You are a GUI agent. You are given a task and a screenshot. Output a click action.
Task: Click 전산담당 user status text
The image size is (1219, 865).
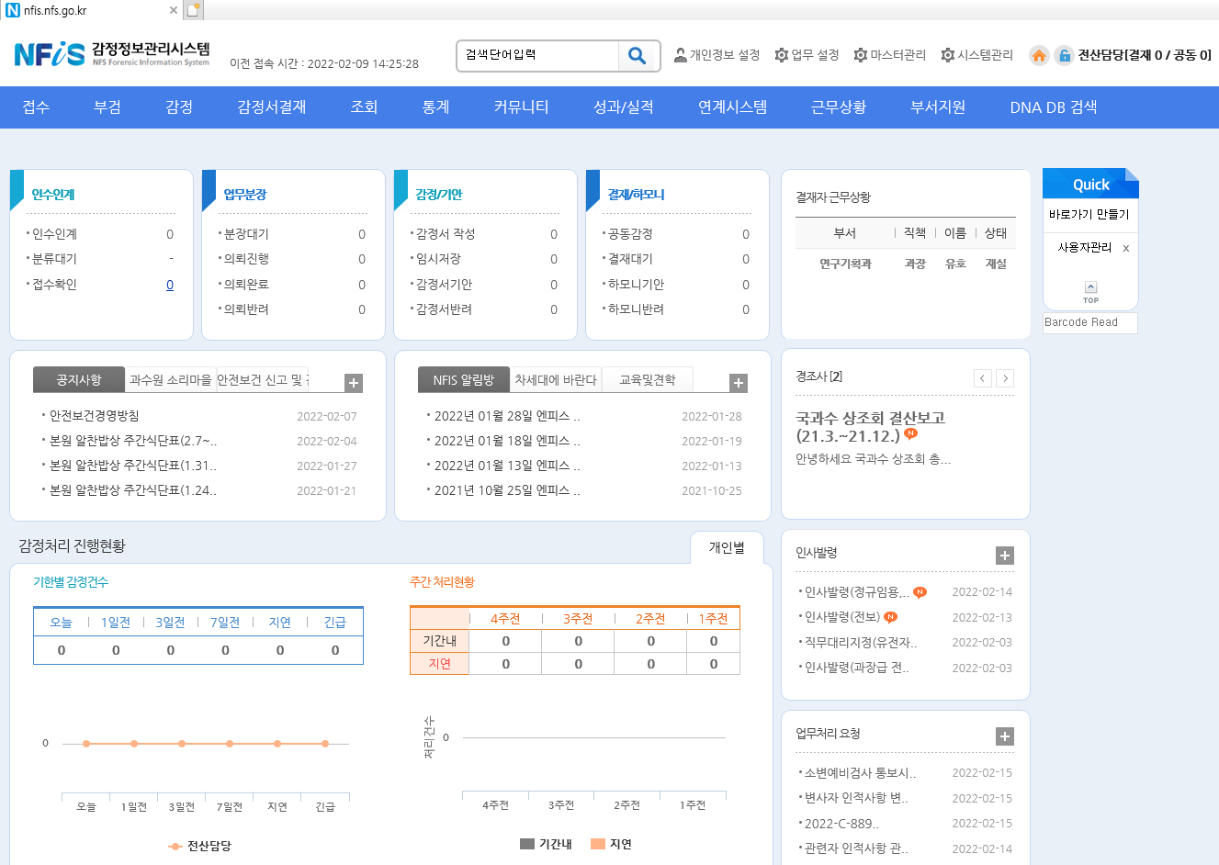pos(1145,55)
